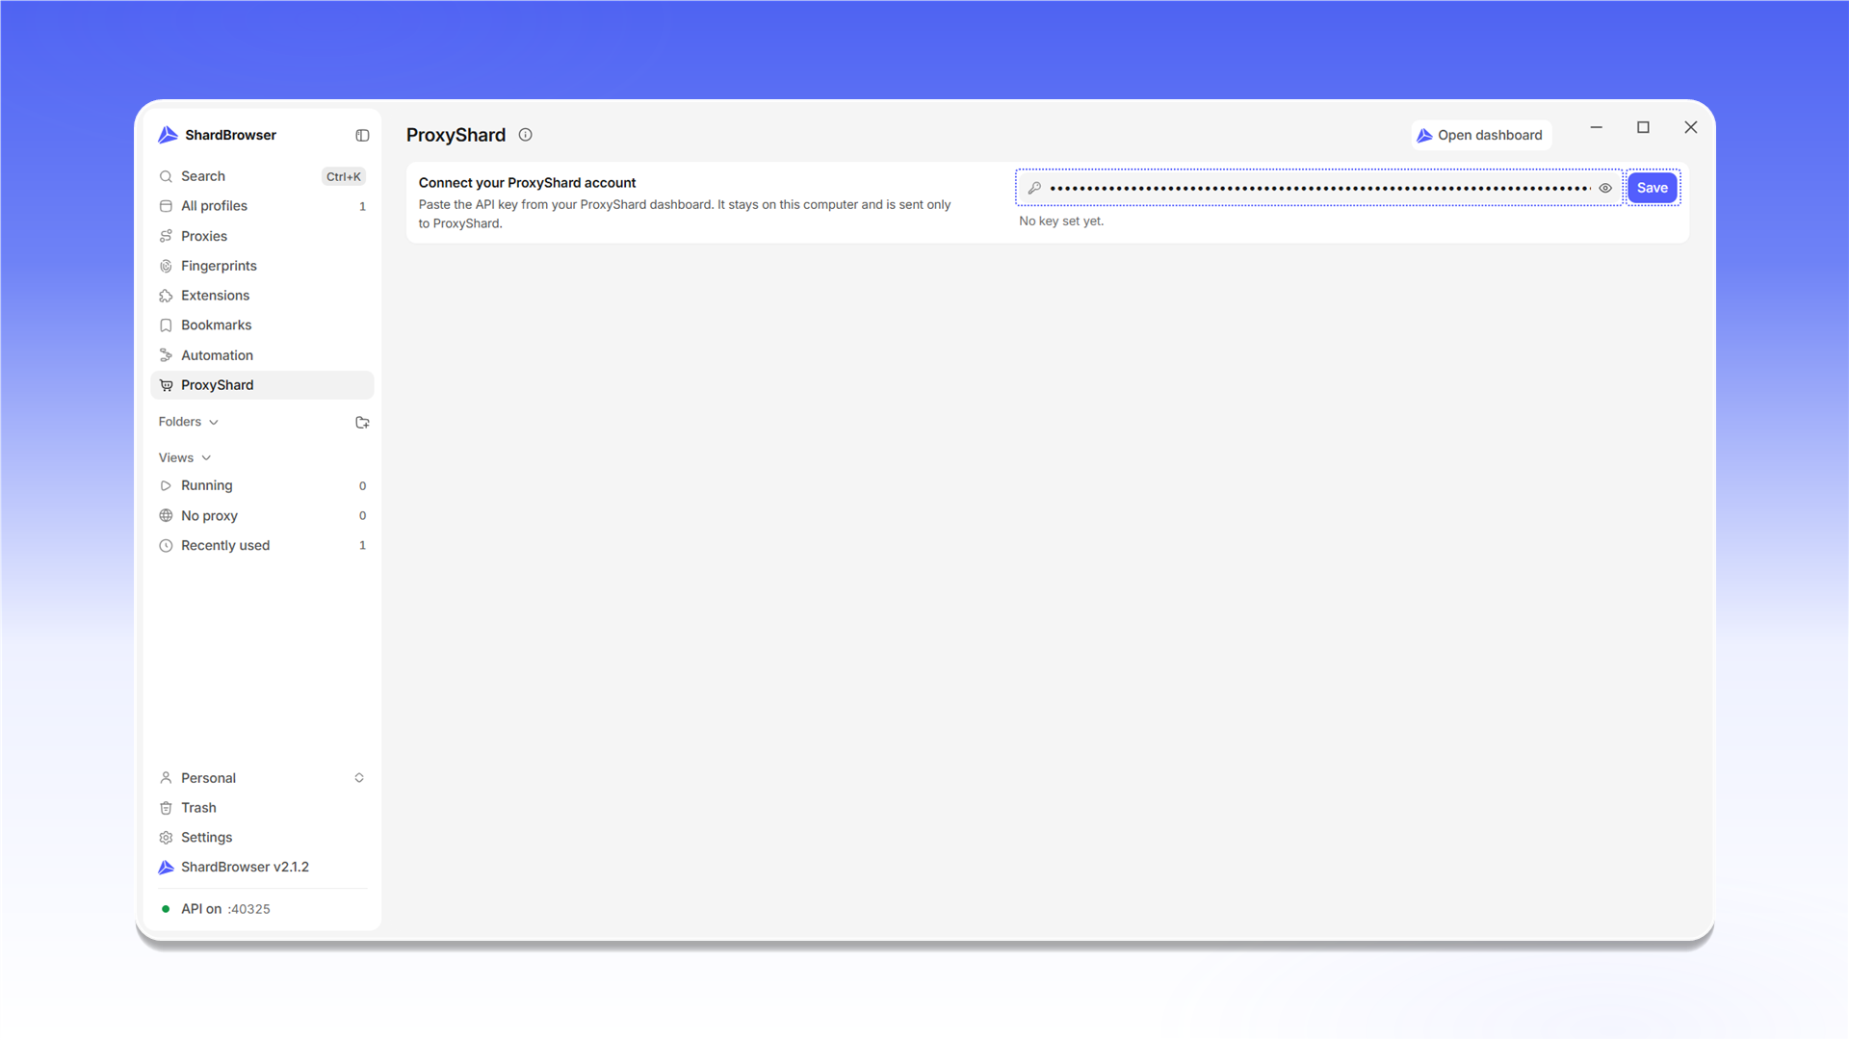The height and width of the screenshot is (1040, 1849).
Task: Open the Settings page
Action: tap(262, 838)
